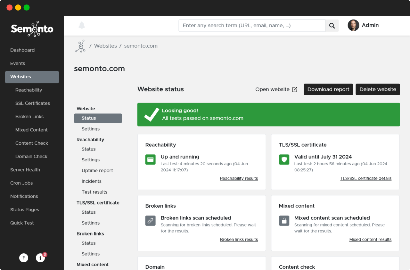Image resolution: width=410 pixels, height=270 pixels.
Task: Click the Mixed content padlock icon
Action: [284, 220]
